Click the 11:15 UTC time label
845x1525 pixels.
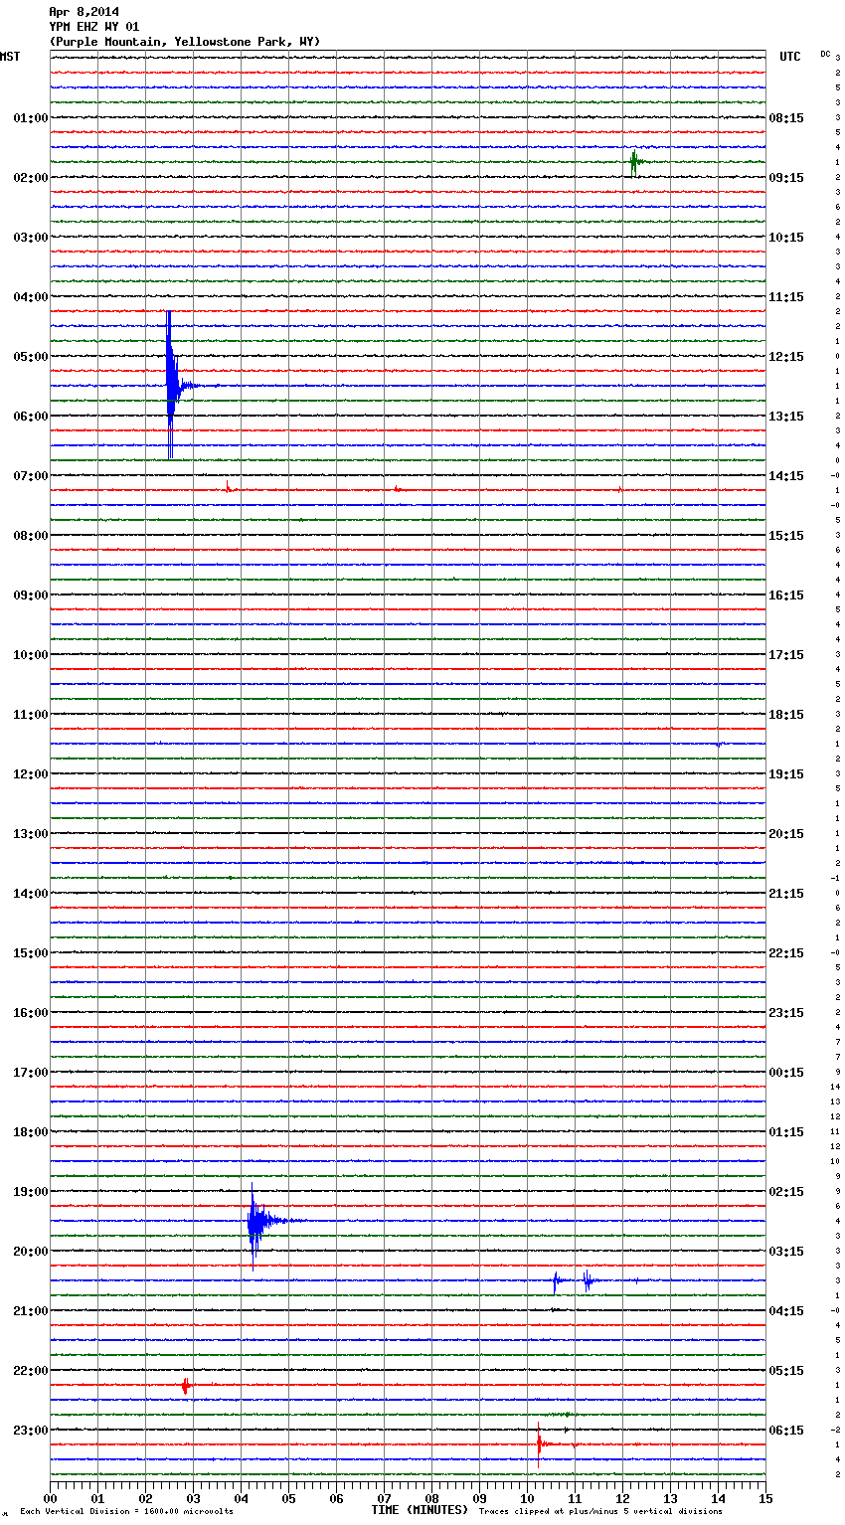pyautogui.click(x=786, y=297)
